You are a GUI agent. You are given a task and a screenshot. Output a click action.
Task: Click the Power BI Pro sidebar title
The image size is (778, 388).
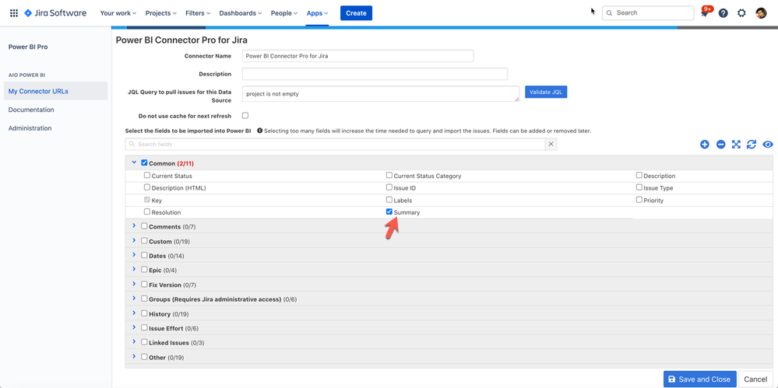[28, 47]
